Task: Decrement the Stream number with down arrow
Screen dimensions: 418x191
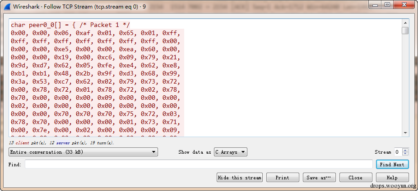Action: pyautogui.click(x=405, y=154)
